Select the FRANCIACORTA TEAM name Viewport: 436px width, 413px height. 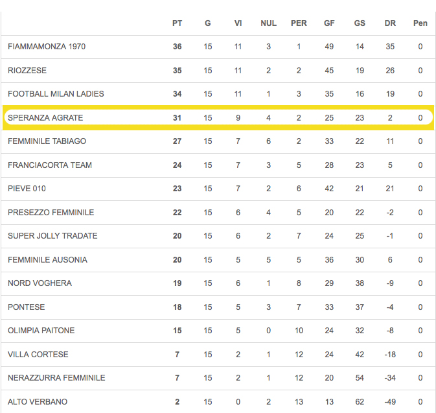tap(50, 165)
